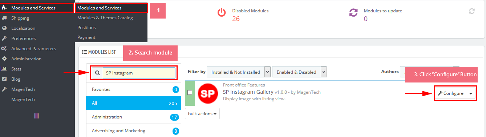The width and height of the screenshot is (486, 137).
Task: Click the Advanced Parameters gears icon
Action: (x=4, y=49)
